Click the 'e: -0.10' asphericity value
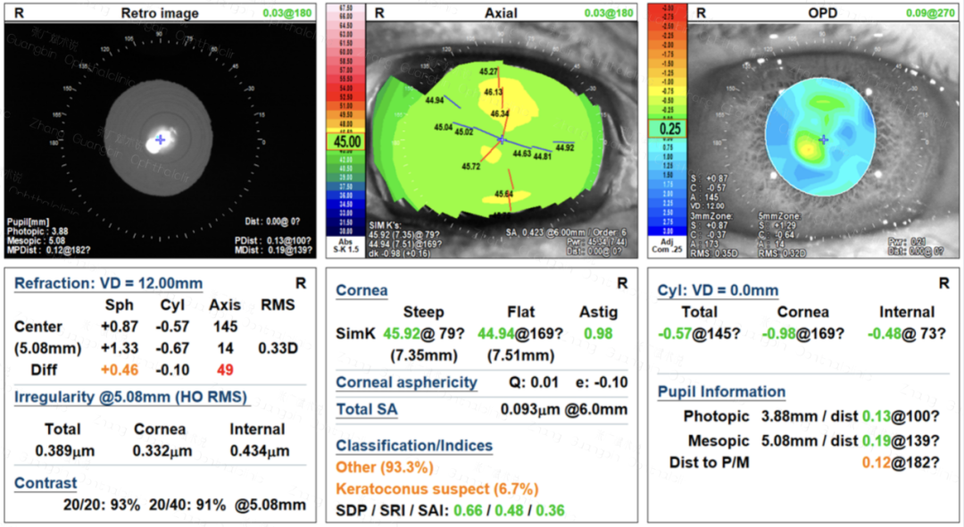Image resolution: width=964 pixels, height=527 pixels. point(602,382)
